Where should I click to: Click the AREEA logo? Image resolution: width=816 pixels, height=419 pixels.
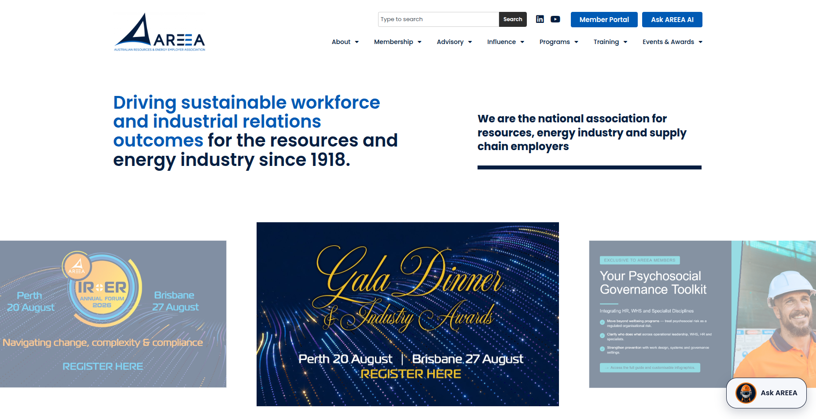pyautogui.click(x=159, y=32)
